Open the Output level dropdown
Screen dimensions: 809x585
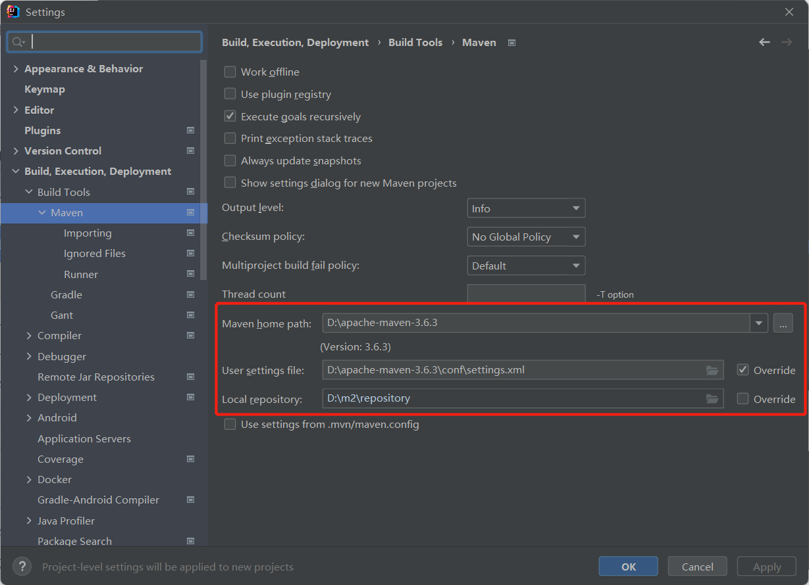pos(526,208)
